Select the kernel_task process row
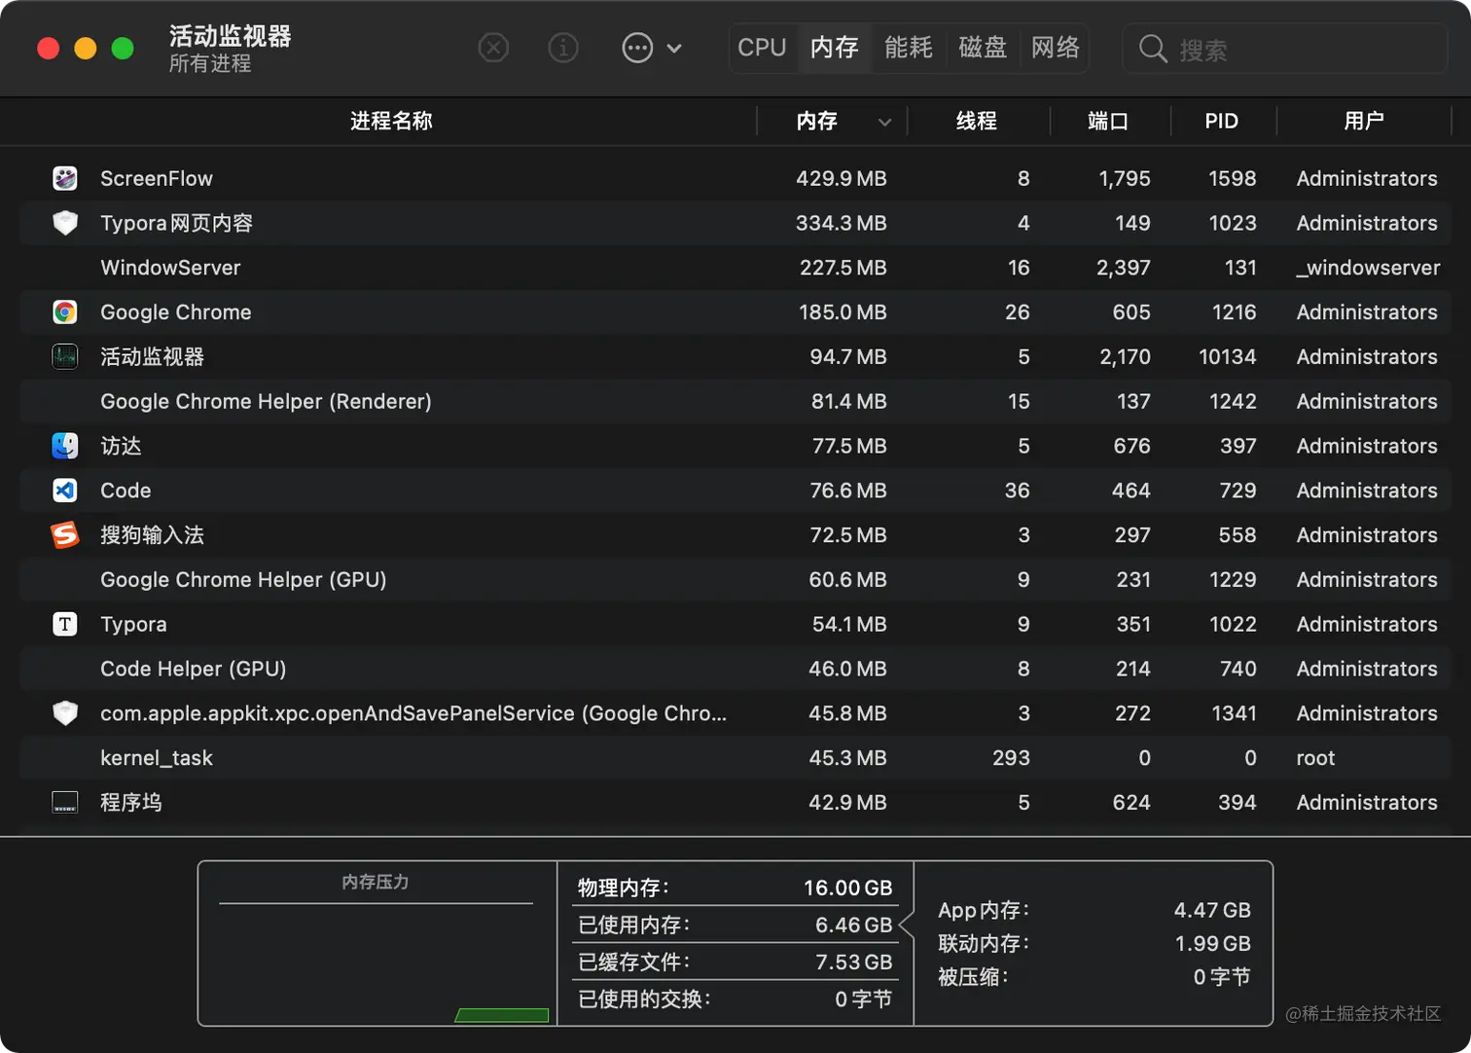Viewport: 1471px width, 1053px height. [735, 758]
